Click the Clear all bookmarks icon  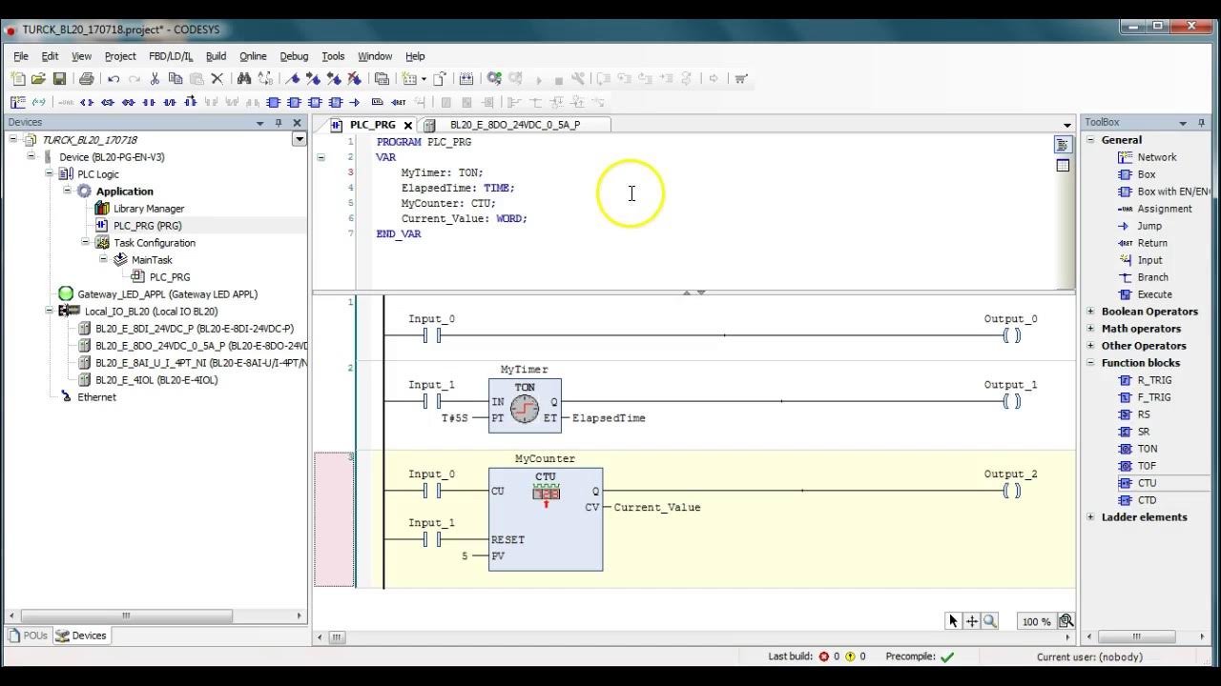pos(356,79)
